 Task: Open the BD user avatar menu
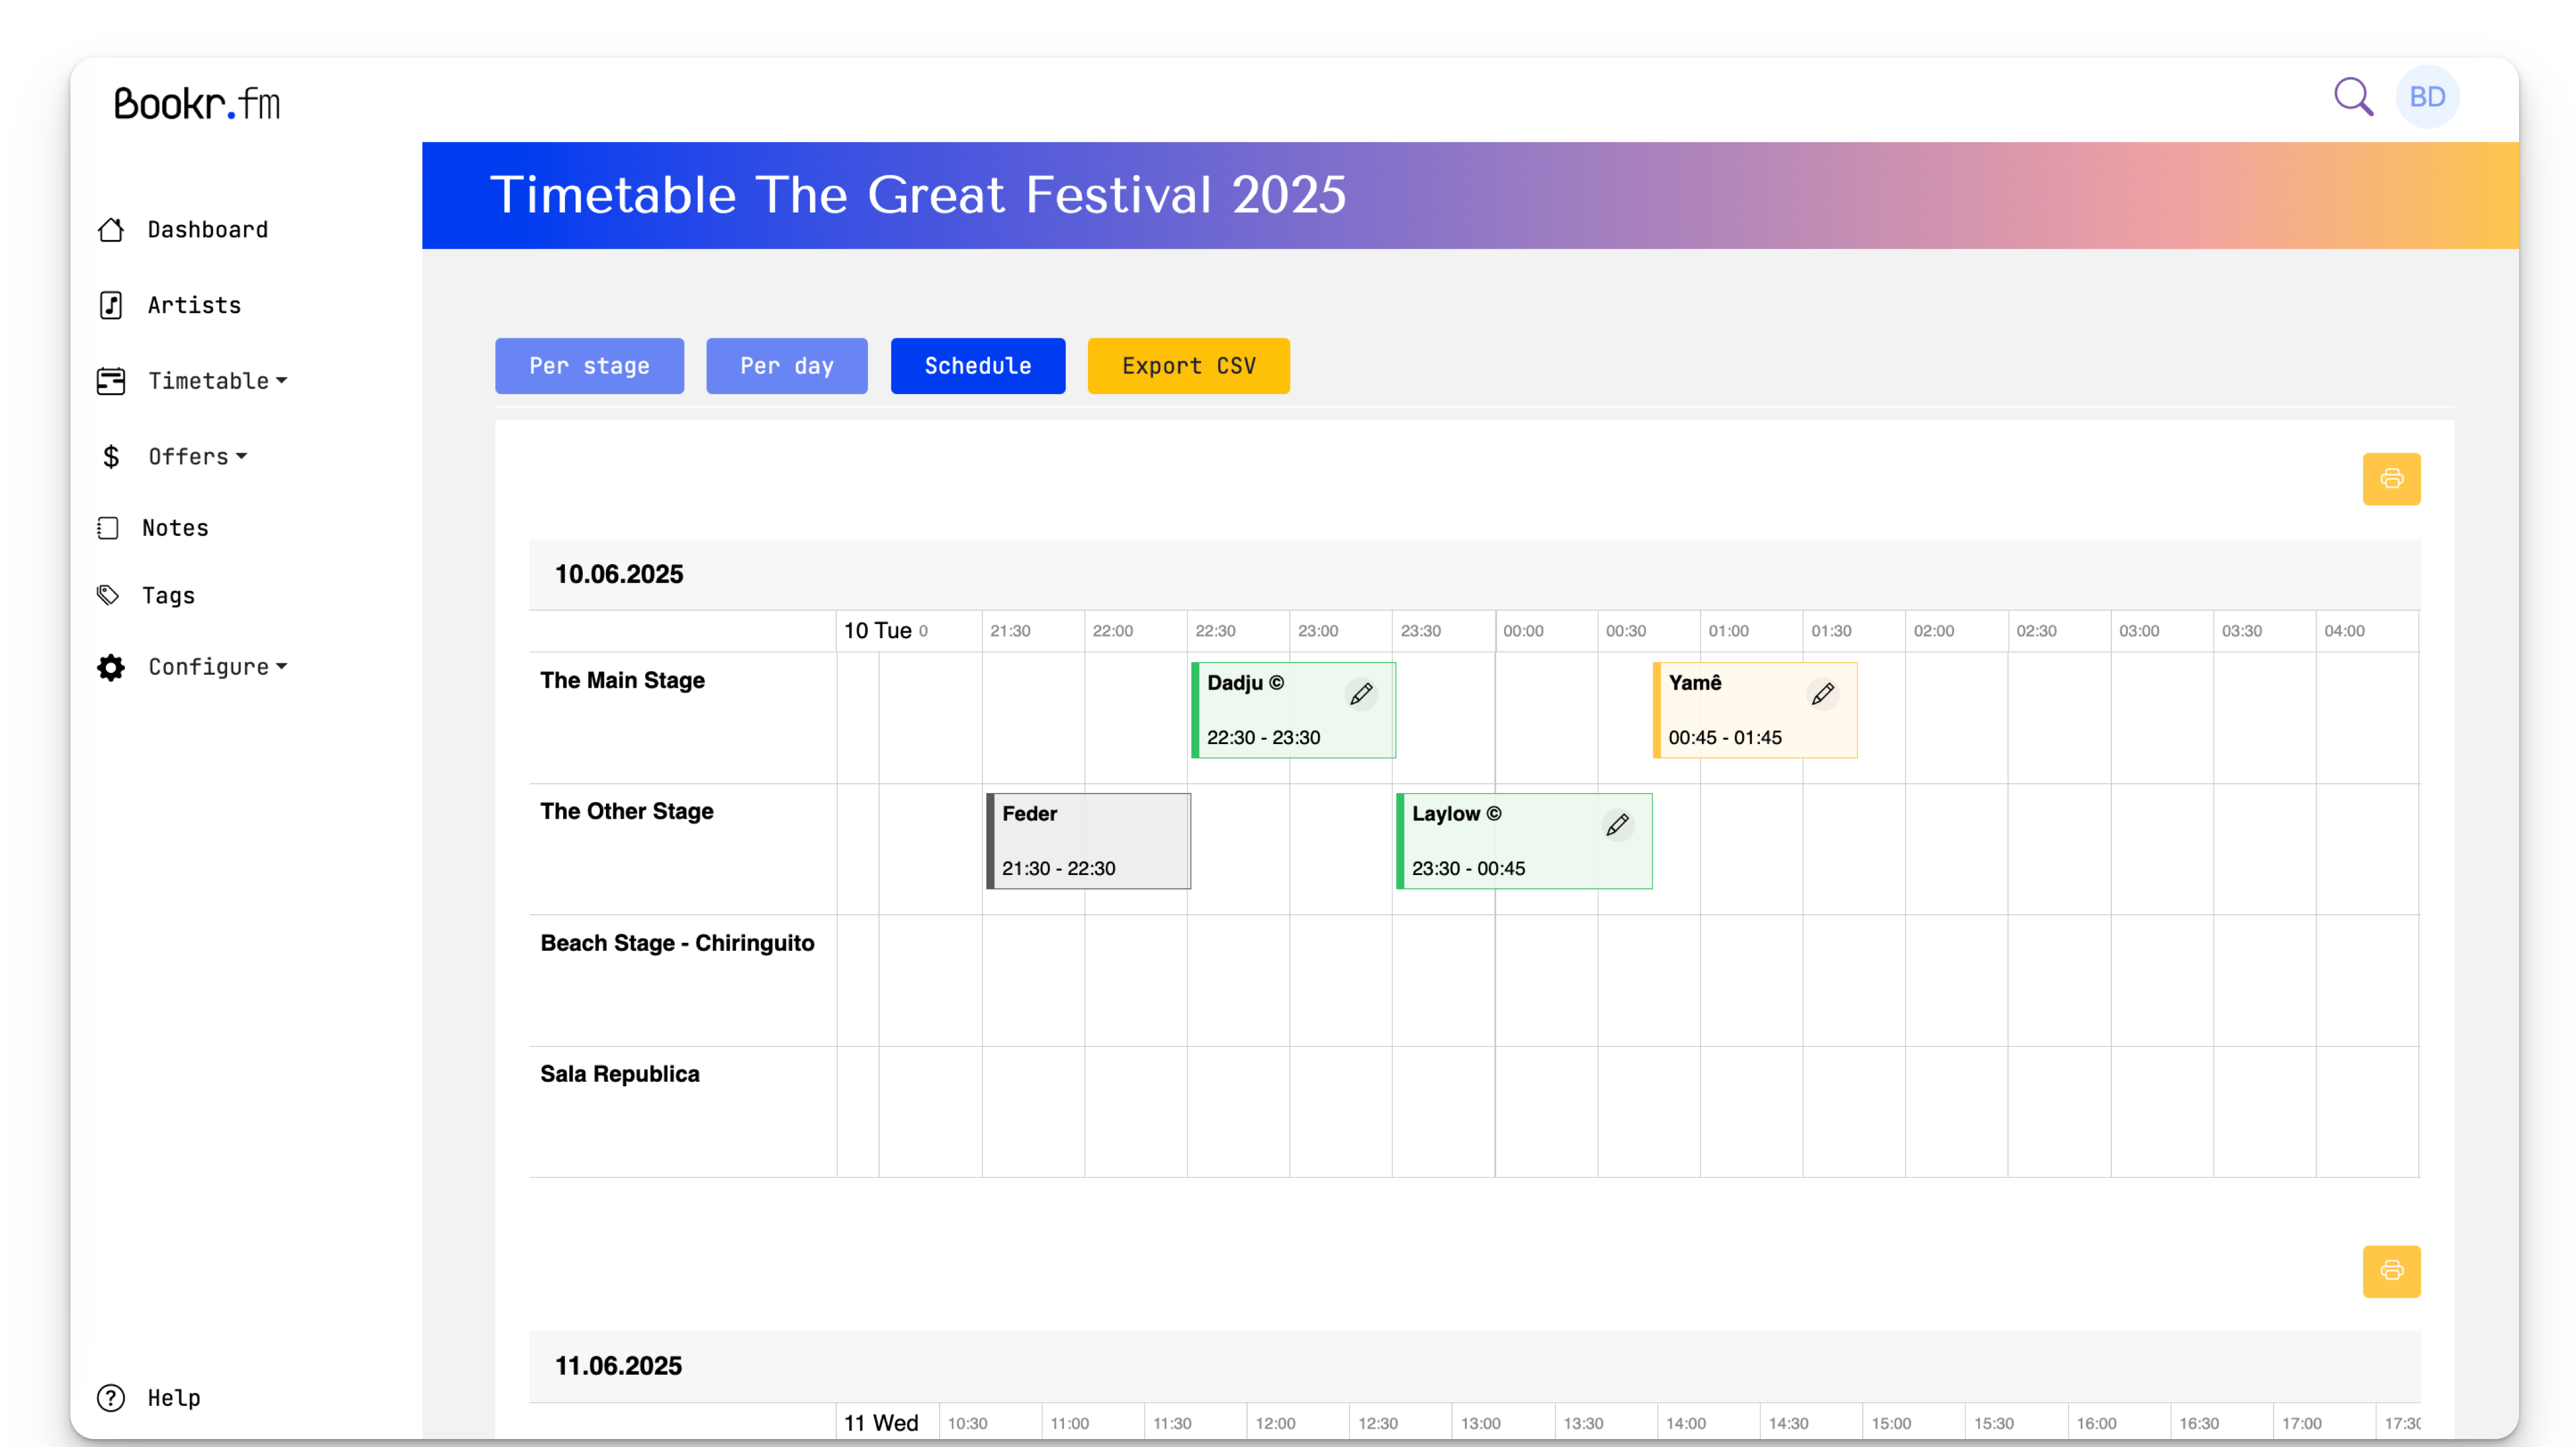(2427, 97)
